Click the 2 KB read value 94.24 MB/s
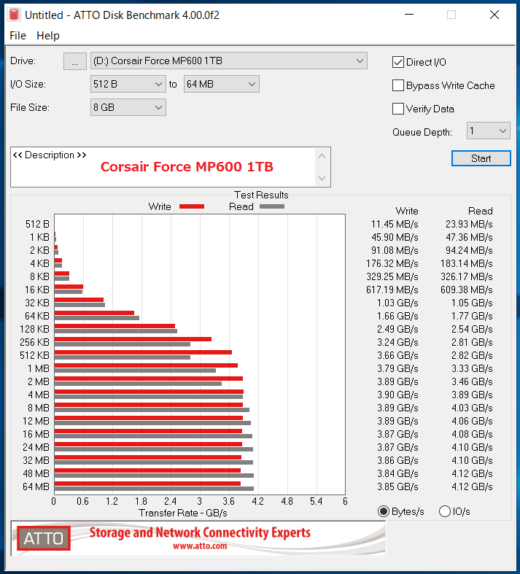This screenshot has height=574, width=520. point(469,251)
